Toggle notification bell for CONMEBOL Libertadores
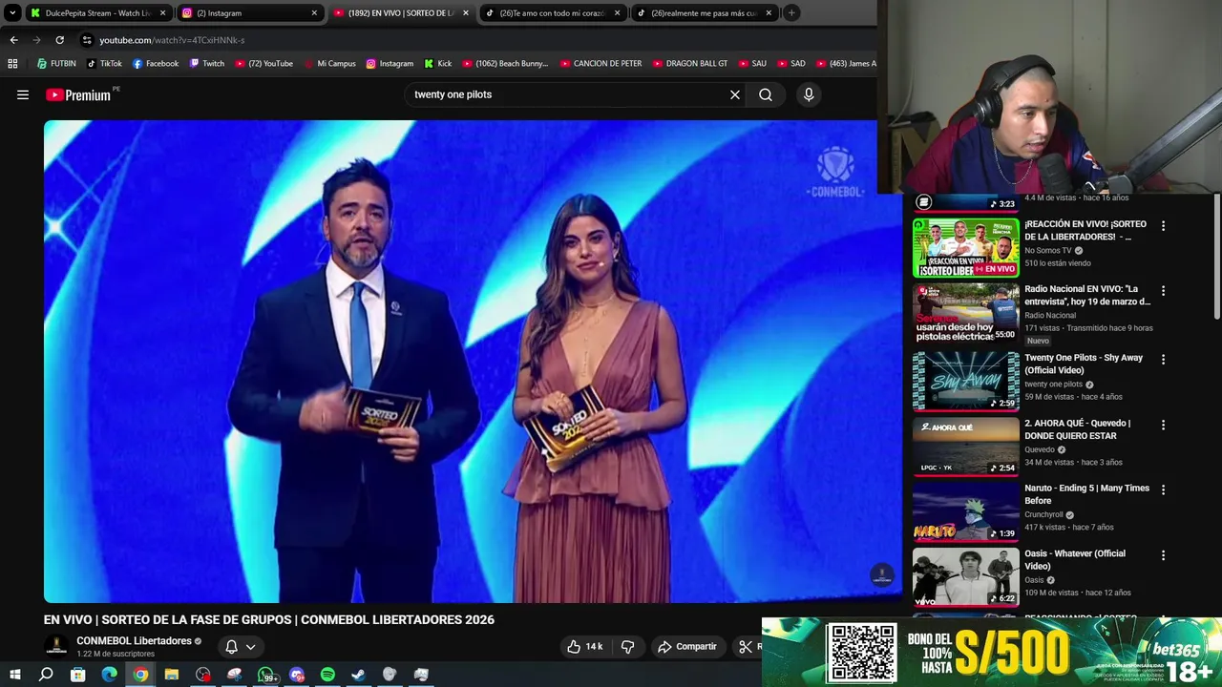 (231, 647)
